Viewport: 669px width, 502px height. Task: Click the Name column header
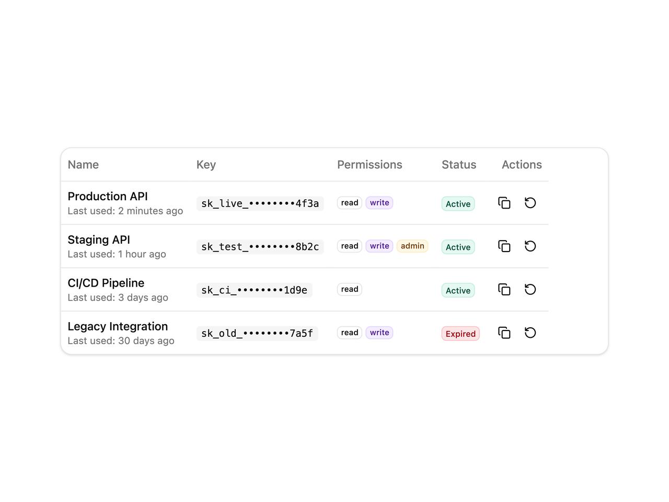83,165
